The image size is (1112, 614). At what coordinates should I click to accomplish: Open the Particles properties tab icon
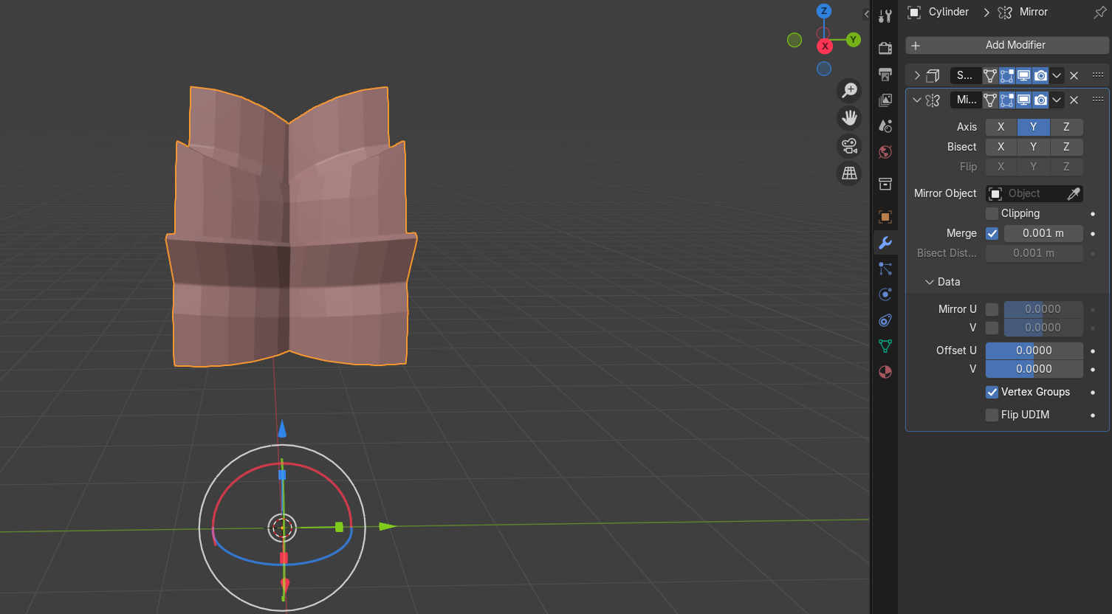point(885,269)
